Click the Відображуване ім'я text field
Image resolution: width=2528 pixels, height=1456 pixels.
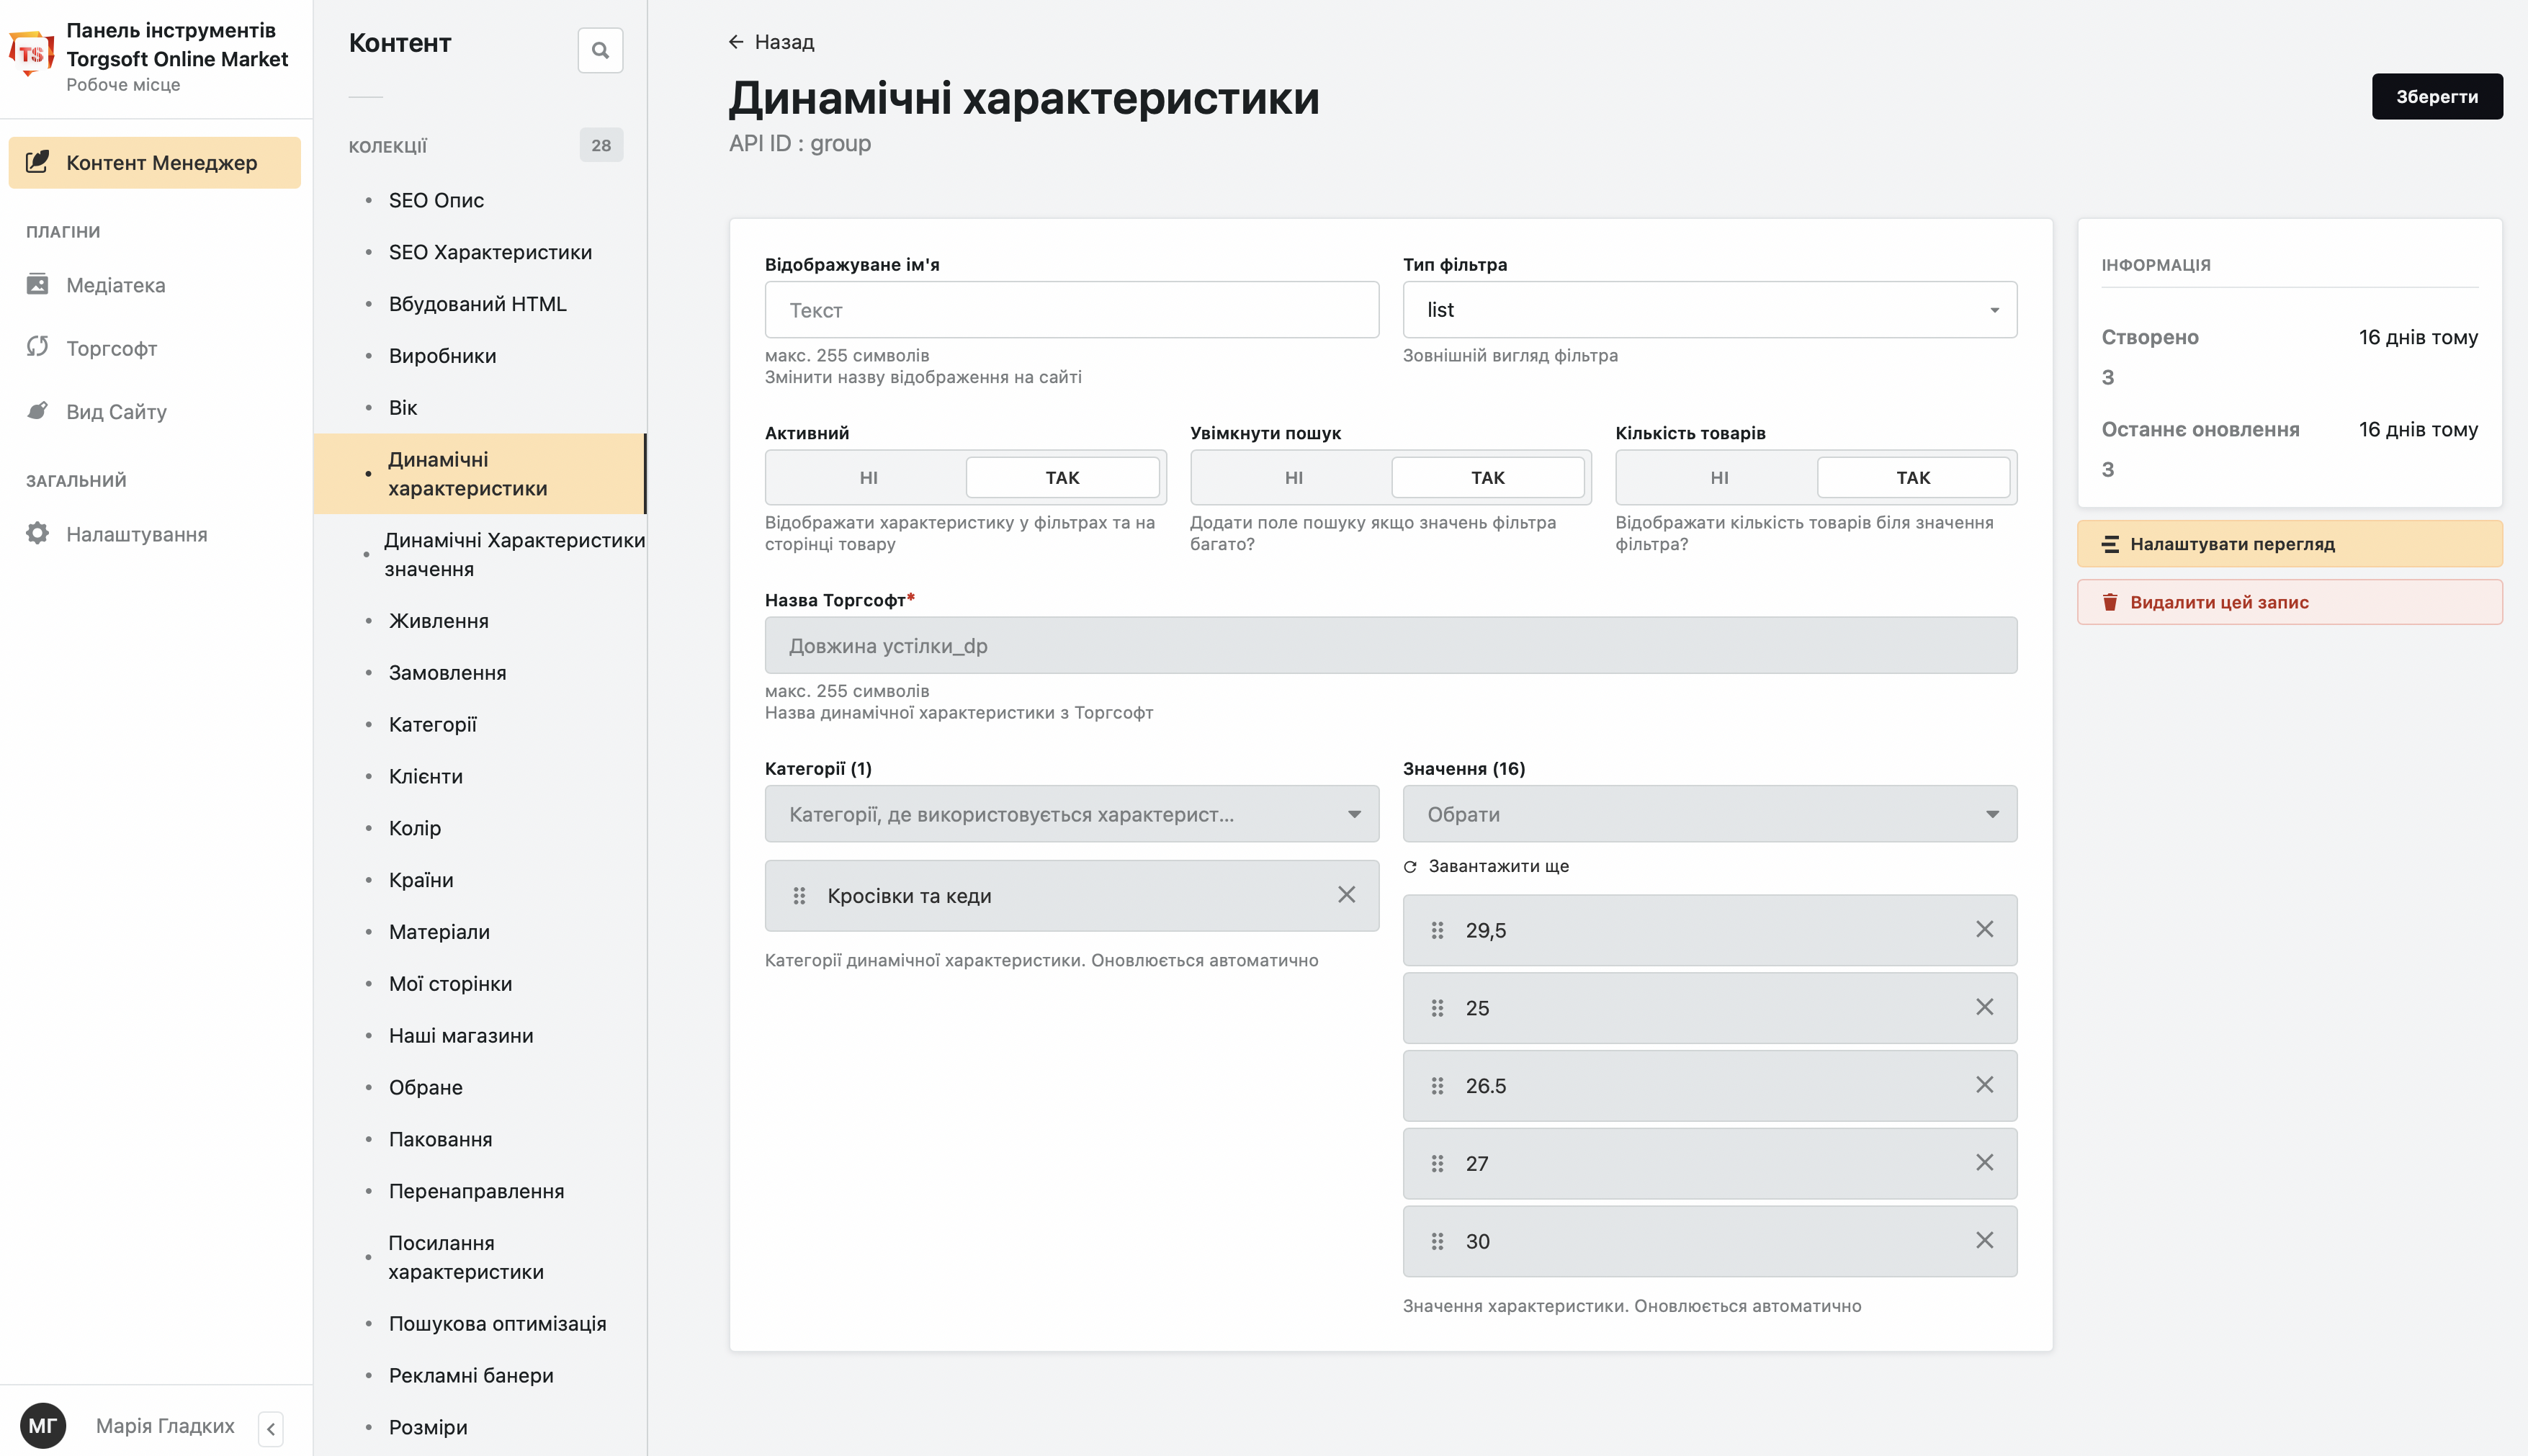(1071, 310)
